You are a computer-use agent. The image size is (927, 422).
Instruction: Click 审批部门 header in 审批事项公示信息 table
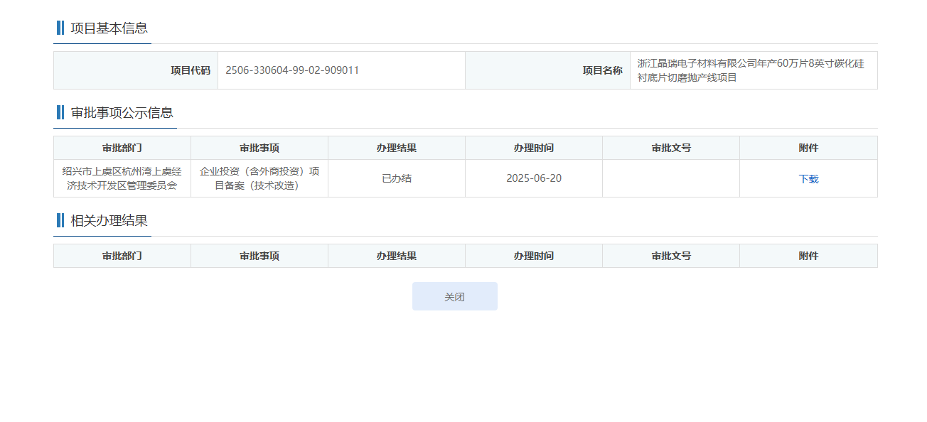[122, 148]
